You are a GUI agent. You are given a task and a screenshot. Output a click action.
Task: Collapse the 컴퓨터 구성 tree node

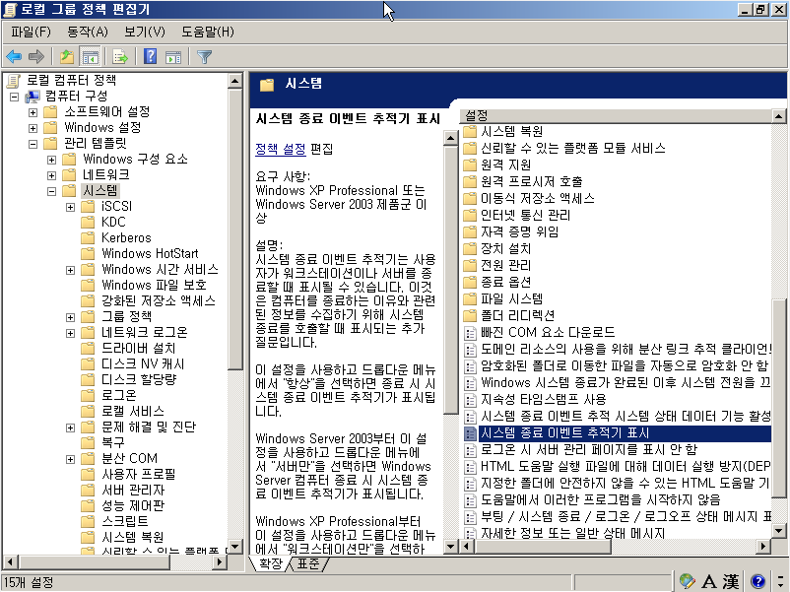tap(14, 97)
